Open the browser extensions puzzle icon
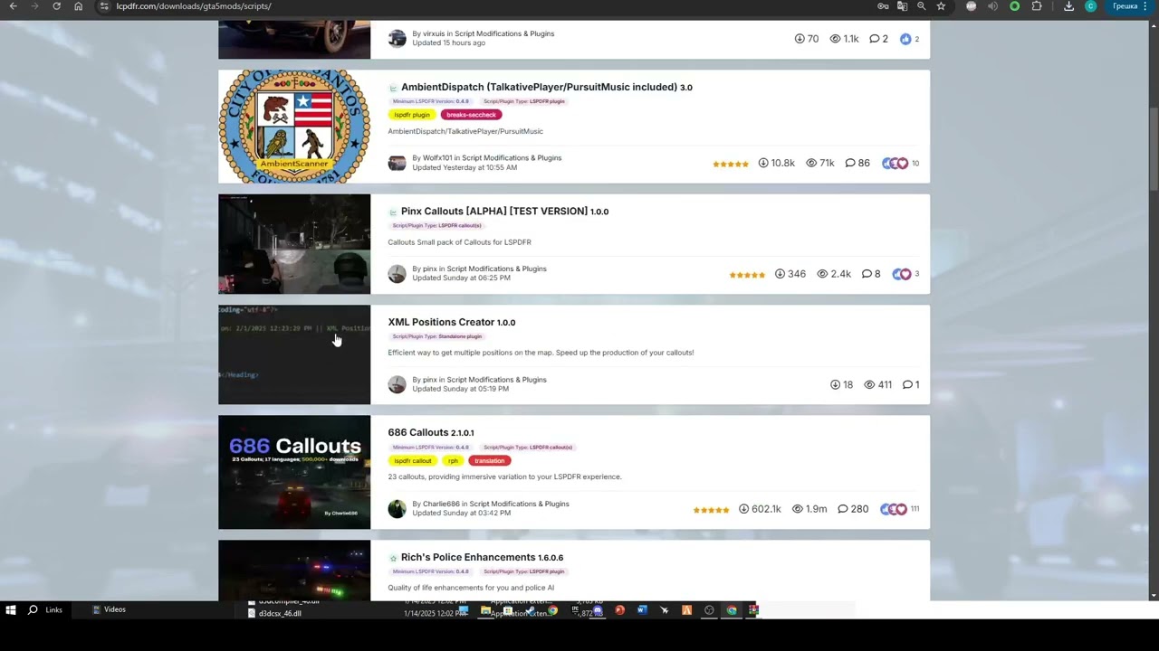1159x651 pixels. point(1037,6)
